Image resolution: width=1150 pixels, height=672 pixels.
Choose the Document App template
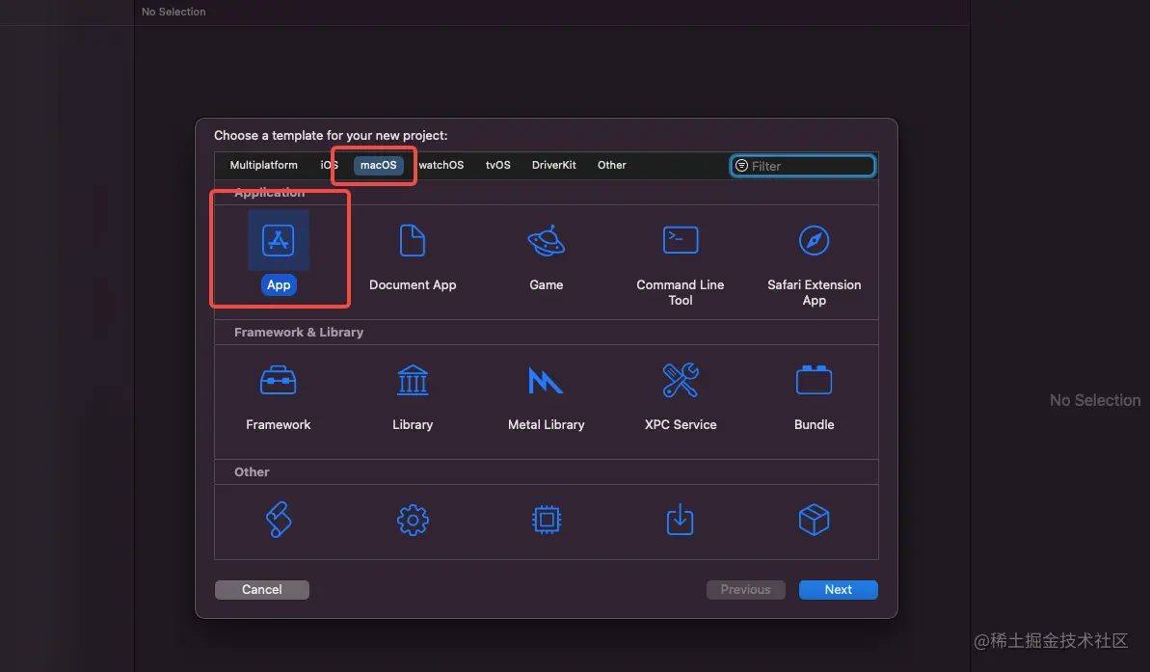click(x=413, y=241)
